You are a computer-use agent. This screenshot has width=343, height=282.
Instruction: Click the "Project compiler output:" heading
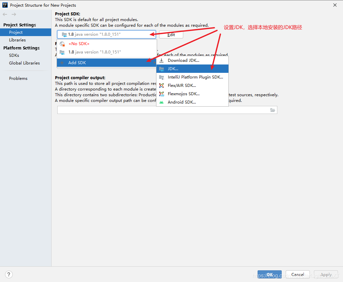[x=80, y=78]
